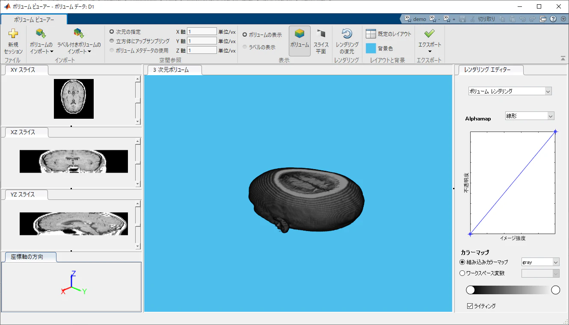This screenshot has height=325, width=569.
Task: Click the Z 軸 input field
Action: [x=202, y=50]
